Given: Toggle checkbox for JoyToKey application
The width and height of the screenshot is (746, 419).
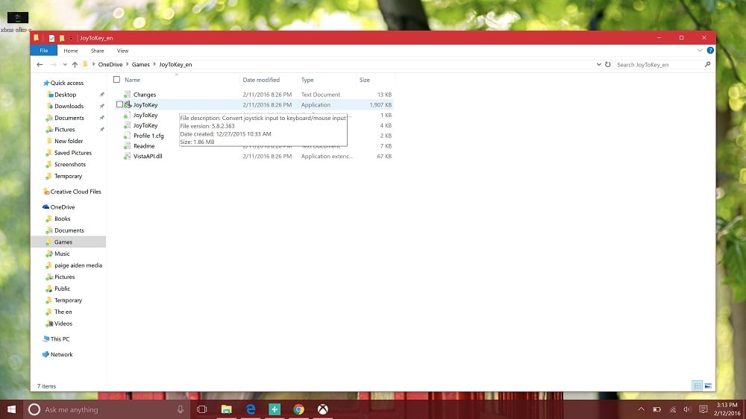Looking at the screenshot, I should coord(119,104).
